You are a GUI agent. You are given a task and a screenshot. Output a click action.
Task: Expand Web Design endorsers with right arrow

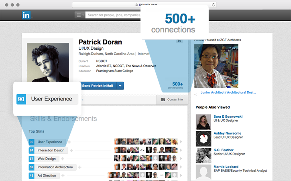tap(181, 159)
